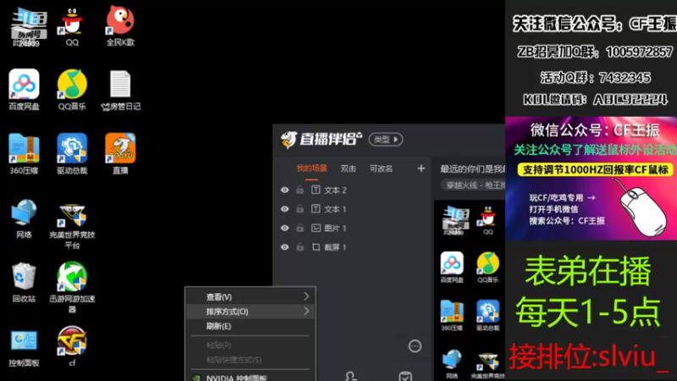Expand the 查看(V) submenu in the context menu
The width and height of the screenshot is (677, 381).
pyautogui.click(x=250, y=297)
